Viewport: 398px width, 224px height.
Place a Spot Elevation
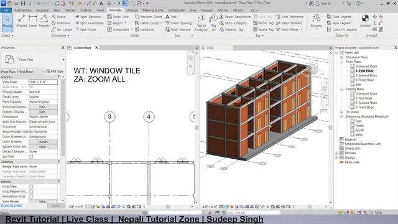[x=88, y=17]
